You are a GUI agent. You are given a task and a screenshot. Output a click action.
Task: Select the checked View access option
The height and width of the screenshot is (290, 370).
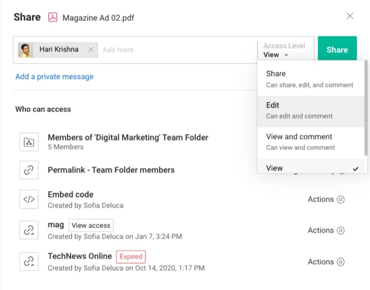309,168
